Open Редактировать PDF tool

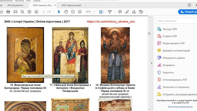171,43
